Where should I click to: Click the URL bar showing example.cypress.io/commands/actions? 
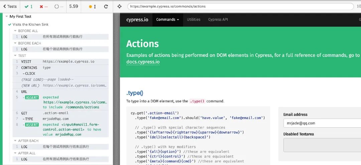pos(240,6)
